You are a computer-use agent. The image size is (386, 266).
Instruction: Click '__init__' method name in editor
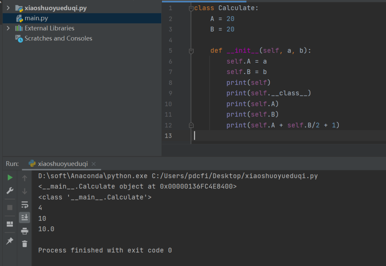point(243,50)
